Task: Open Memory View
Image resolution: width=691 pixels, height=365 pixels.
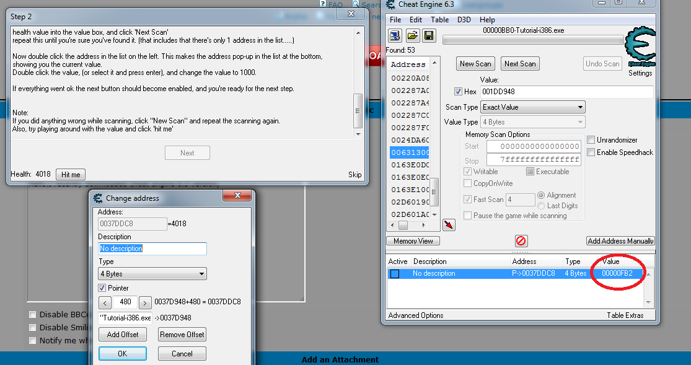Action: [x=413, y=240]
